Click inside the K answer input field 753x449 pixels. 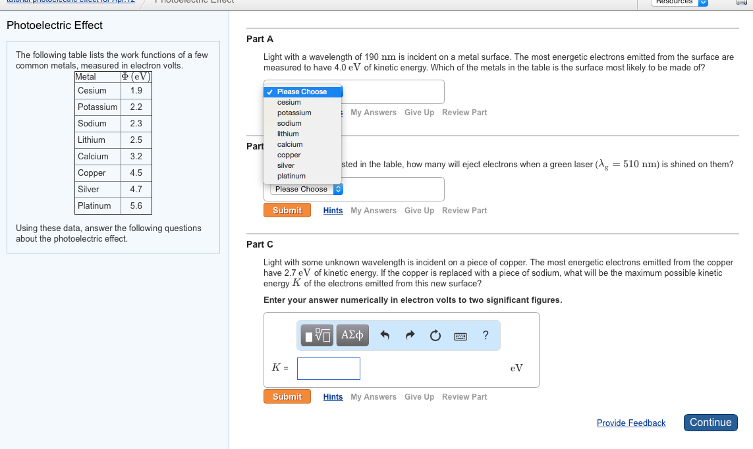point(328,369)
